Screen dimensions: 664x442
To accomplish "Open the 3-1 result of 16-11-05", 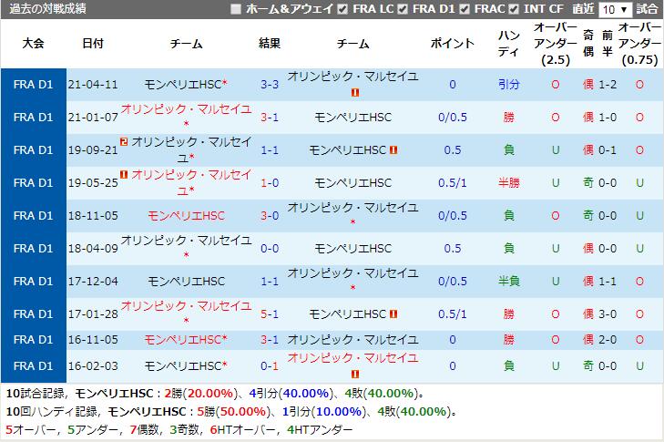I will 270,340.
